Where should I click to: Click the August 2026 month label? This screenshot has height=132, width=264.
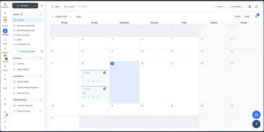tap(61, 17)
